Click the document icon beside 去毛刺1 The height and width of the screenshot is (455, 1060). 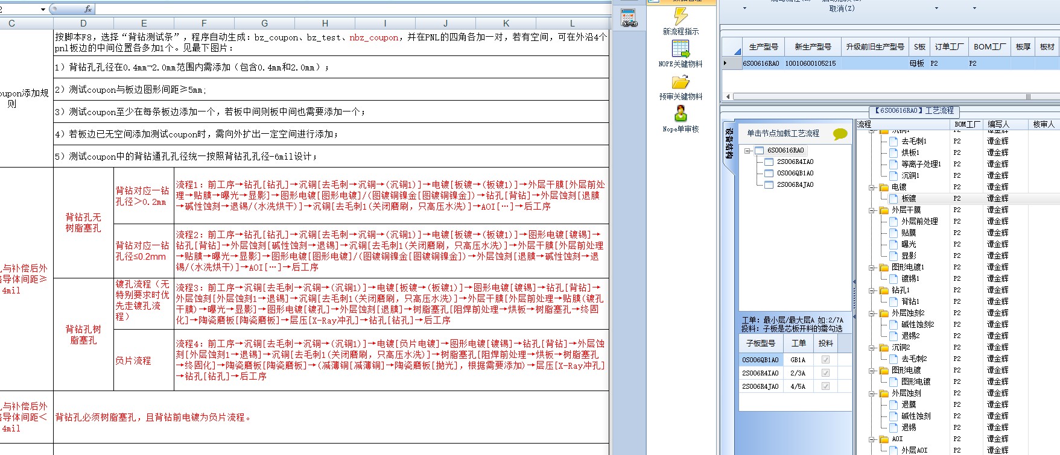click(x=893, y=141)
